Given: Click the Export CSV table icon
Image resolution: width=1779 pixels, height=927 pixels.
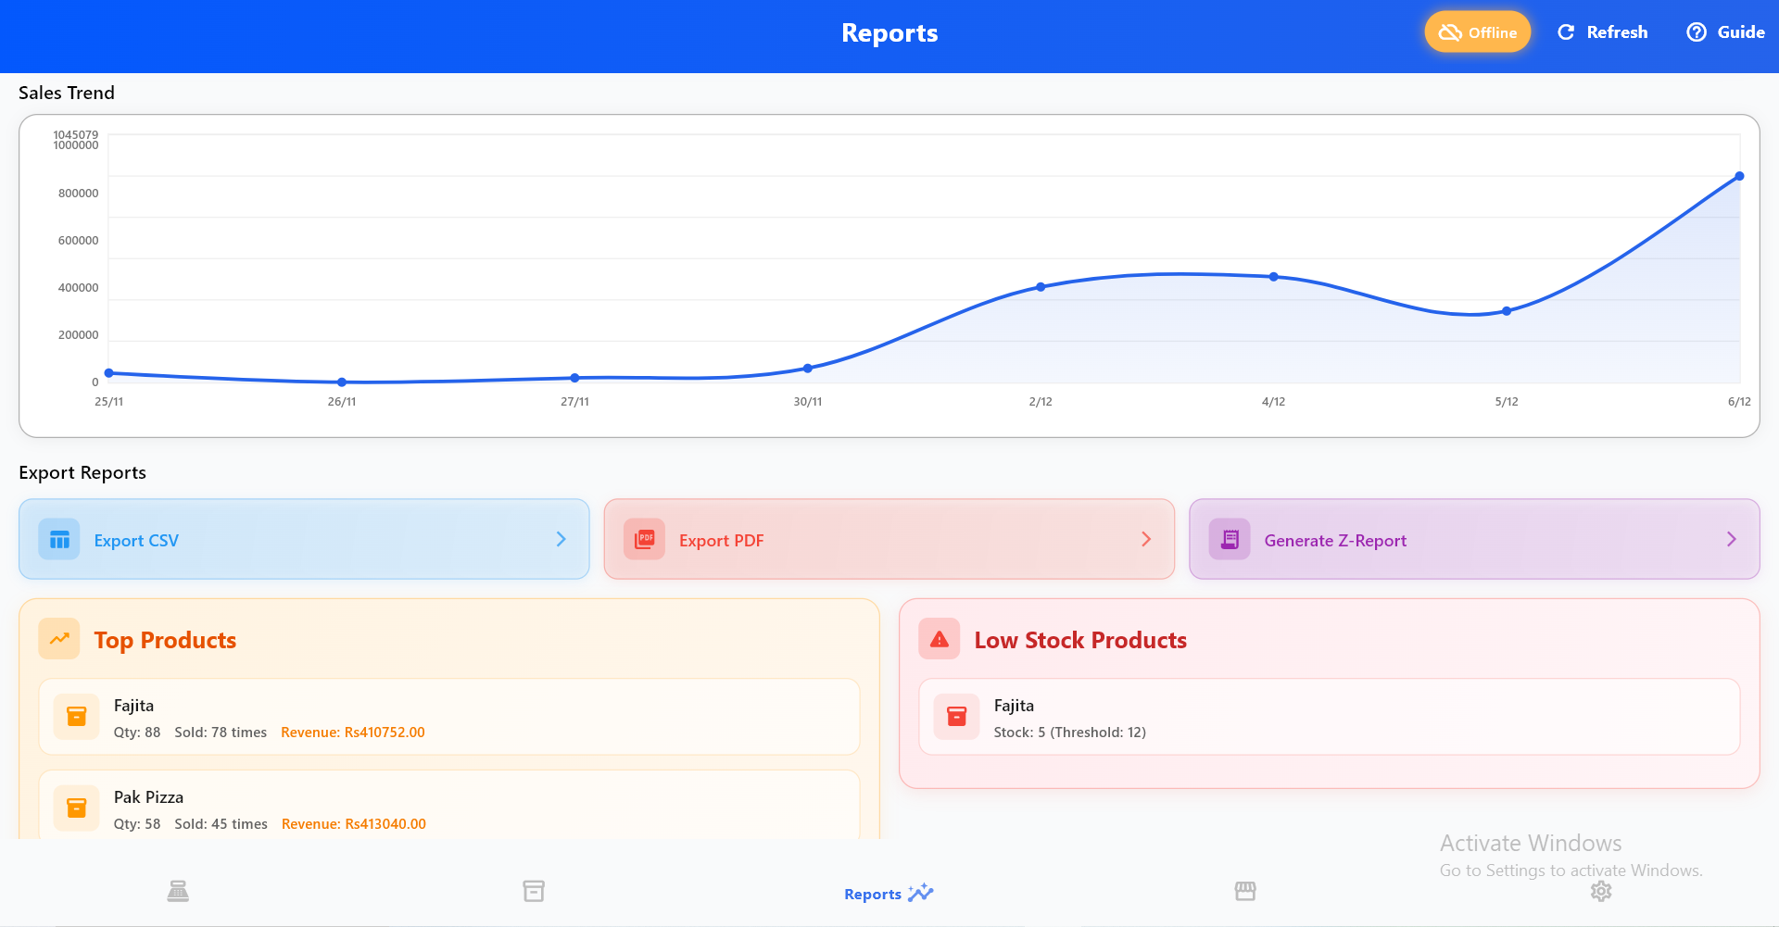Looking at the screenshot, I should [59, 540].
